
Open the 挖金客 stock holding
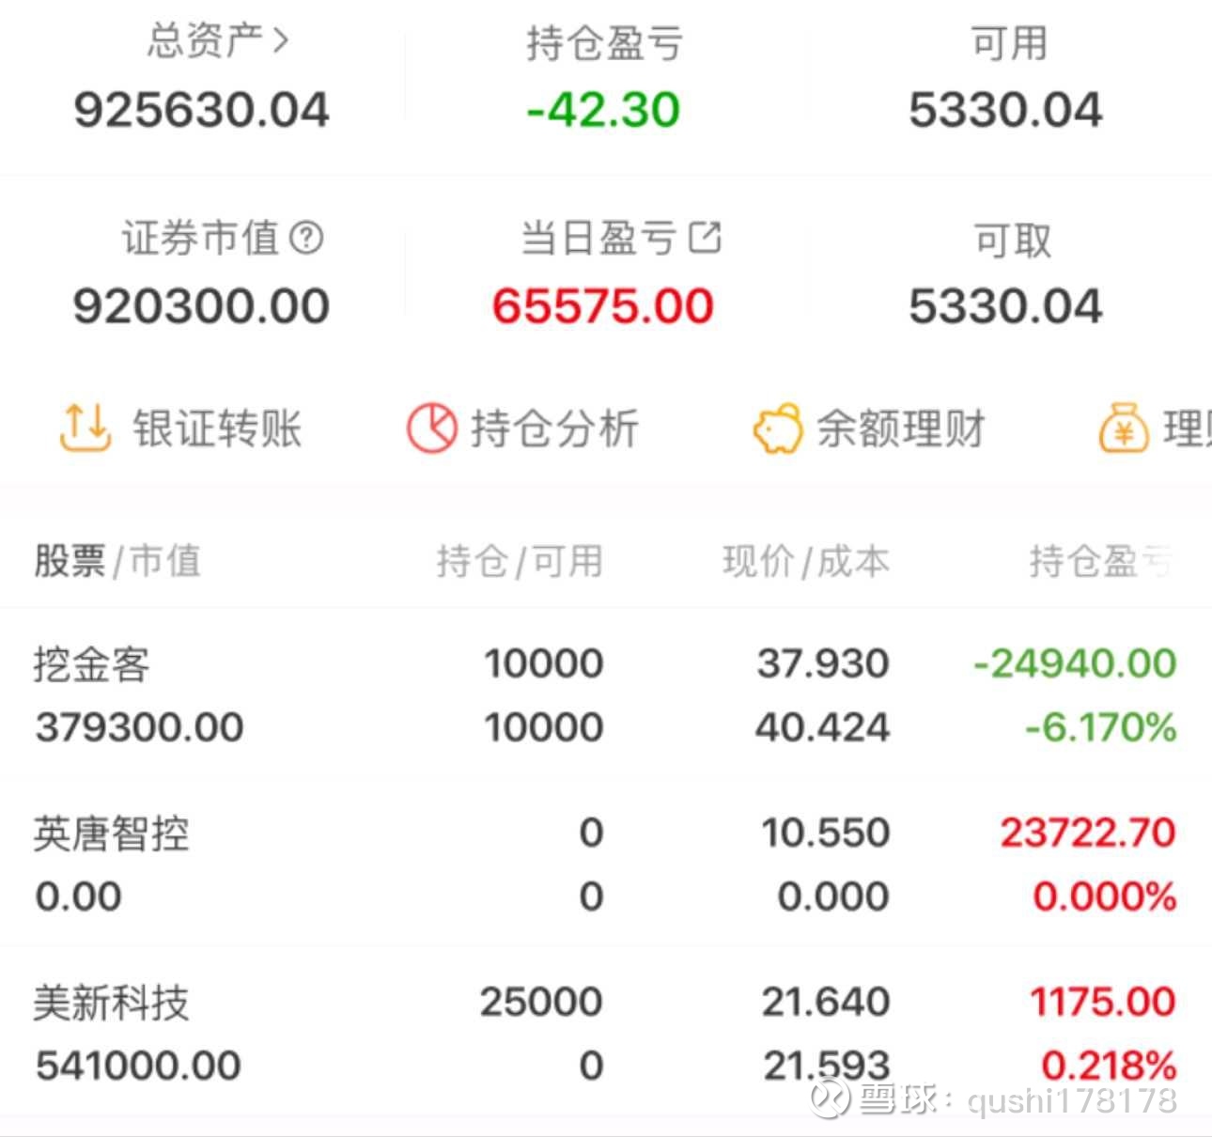[x=606, y=694]
